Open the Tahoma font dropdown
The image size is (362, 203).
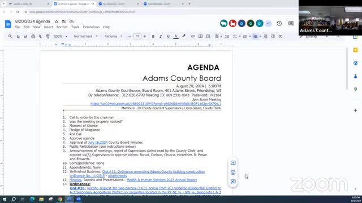coord(113,36)
